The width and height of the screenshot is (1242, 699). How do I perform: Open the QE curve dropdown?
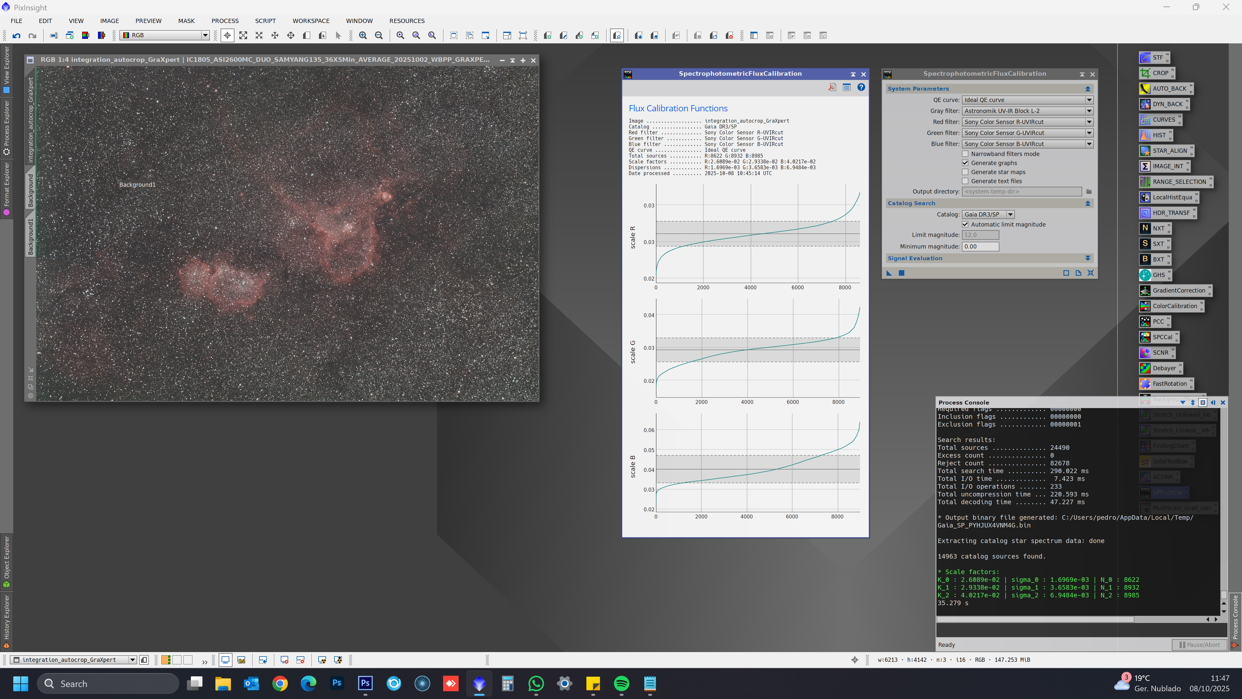point(1027,100)
